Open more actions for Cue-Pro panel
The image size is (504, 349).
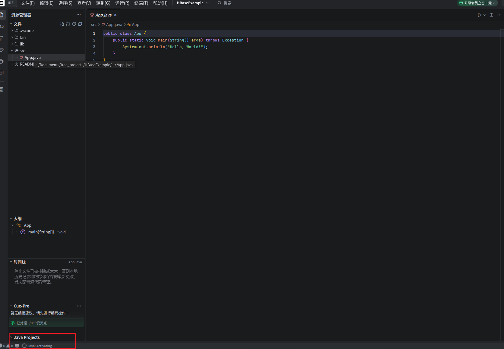79,306
